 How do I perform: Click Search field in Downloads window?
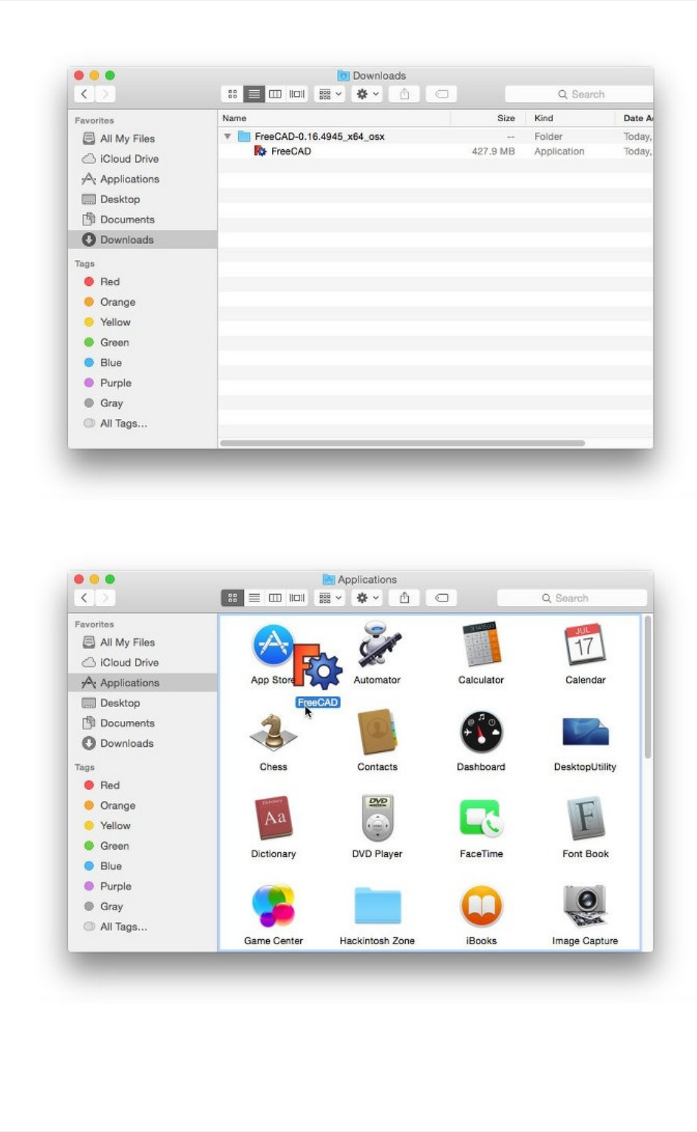pos(579,94)
